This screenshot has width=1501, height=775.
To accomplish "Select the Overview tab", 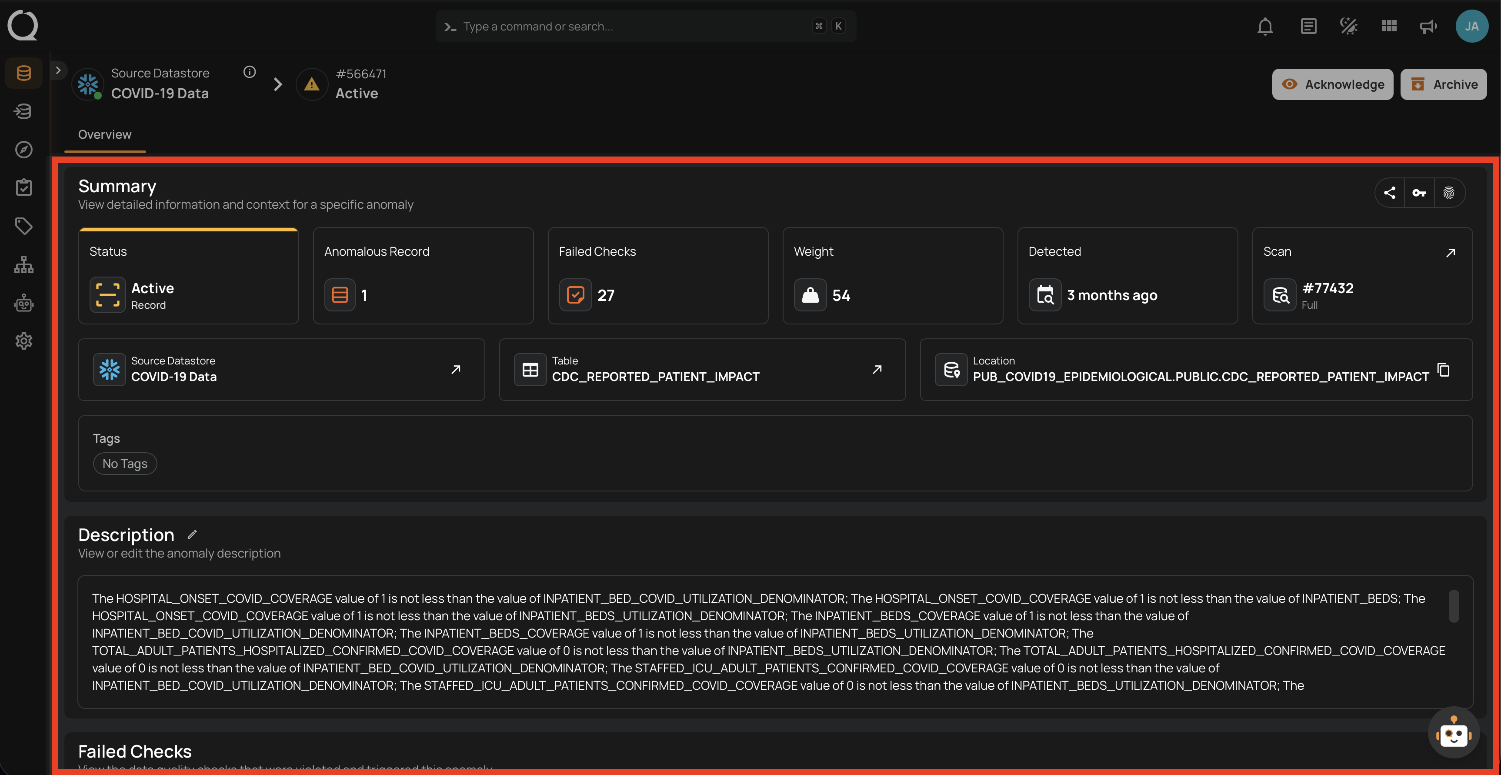I will point(105,135).
